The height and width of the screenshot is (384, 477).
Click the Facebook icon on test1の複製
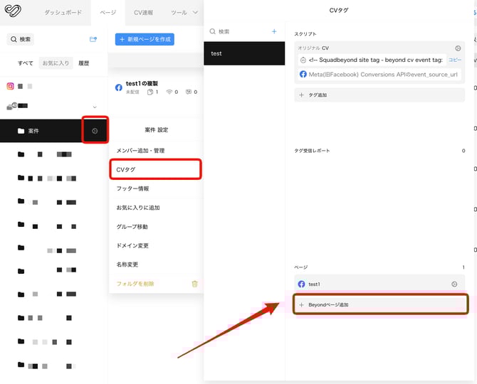[x=119, y=87]
